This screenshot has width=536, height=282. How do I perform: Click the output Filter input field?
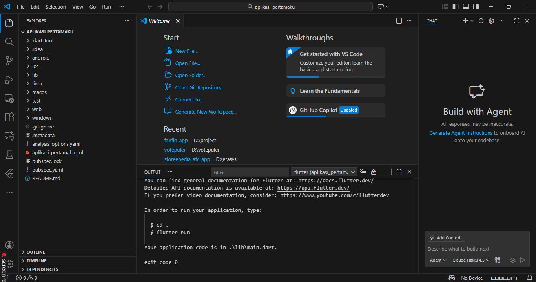[x=250, y=172]
